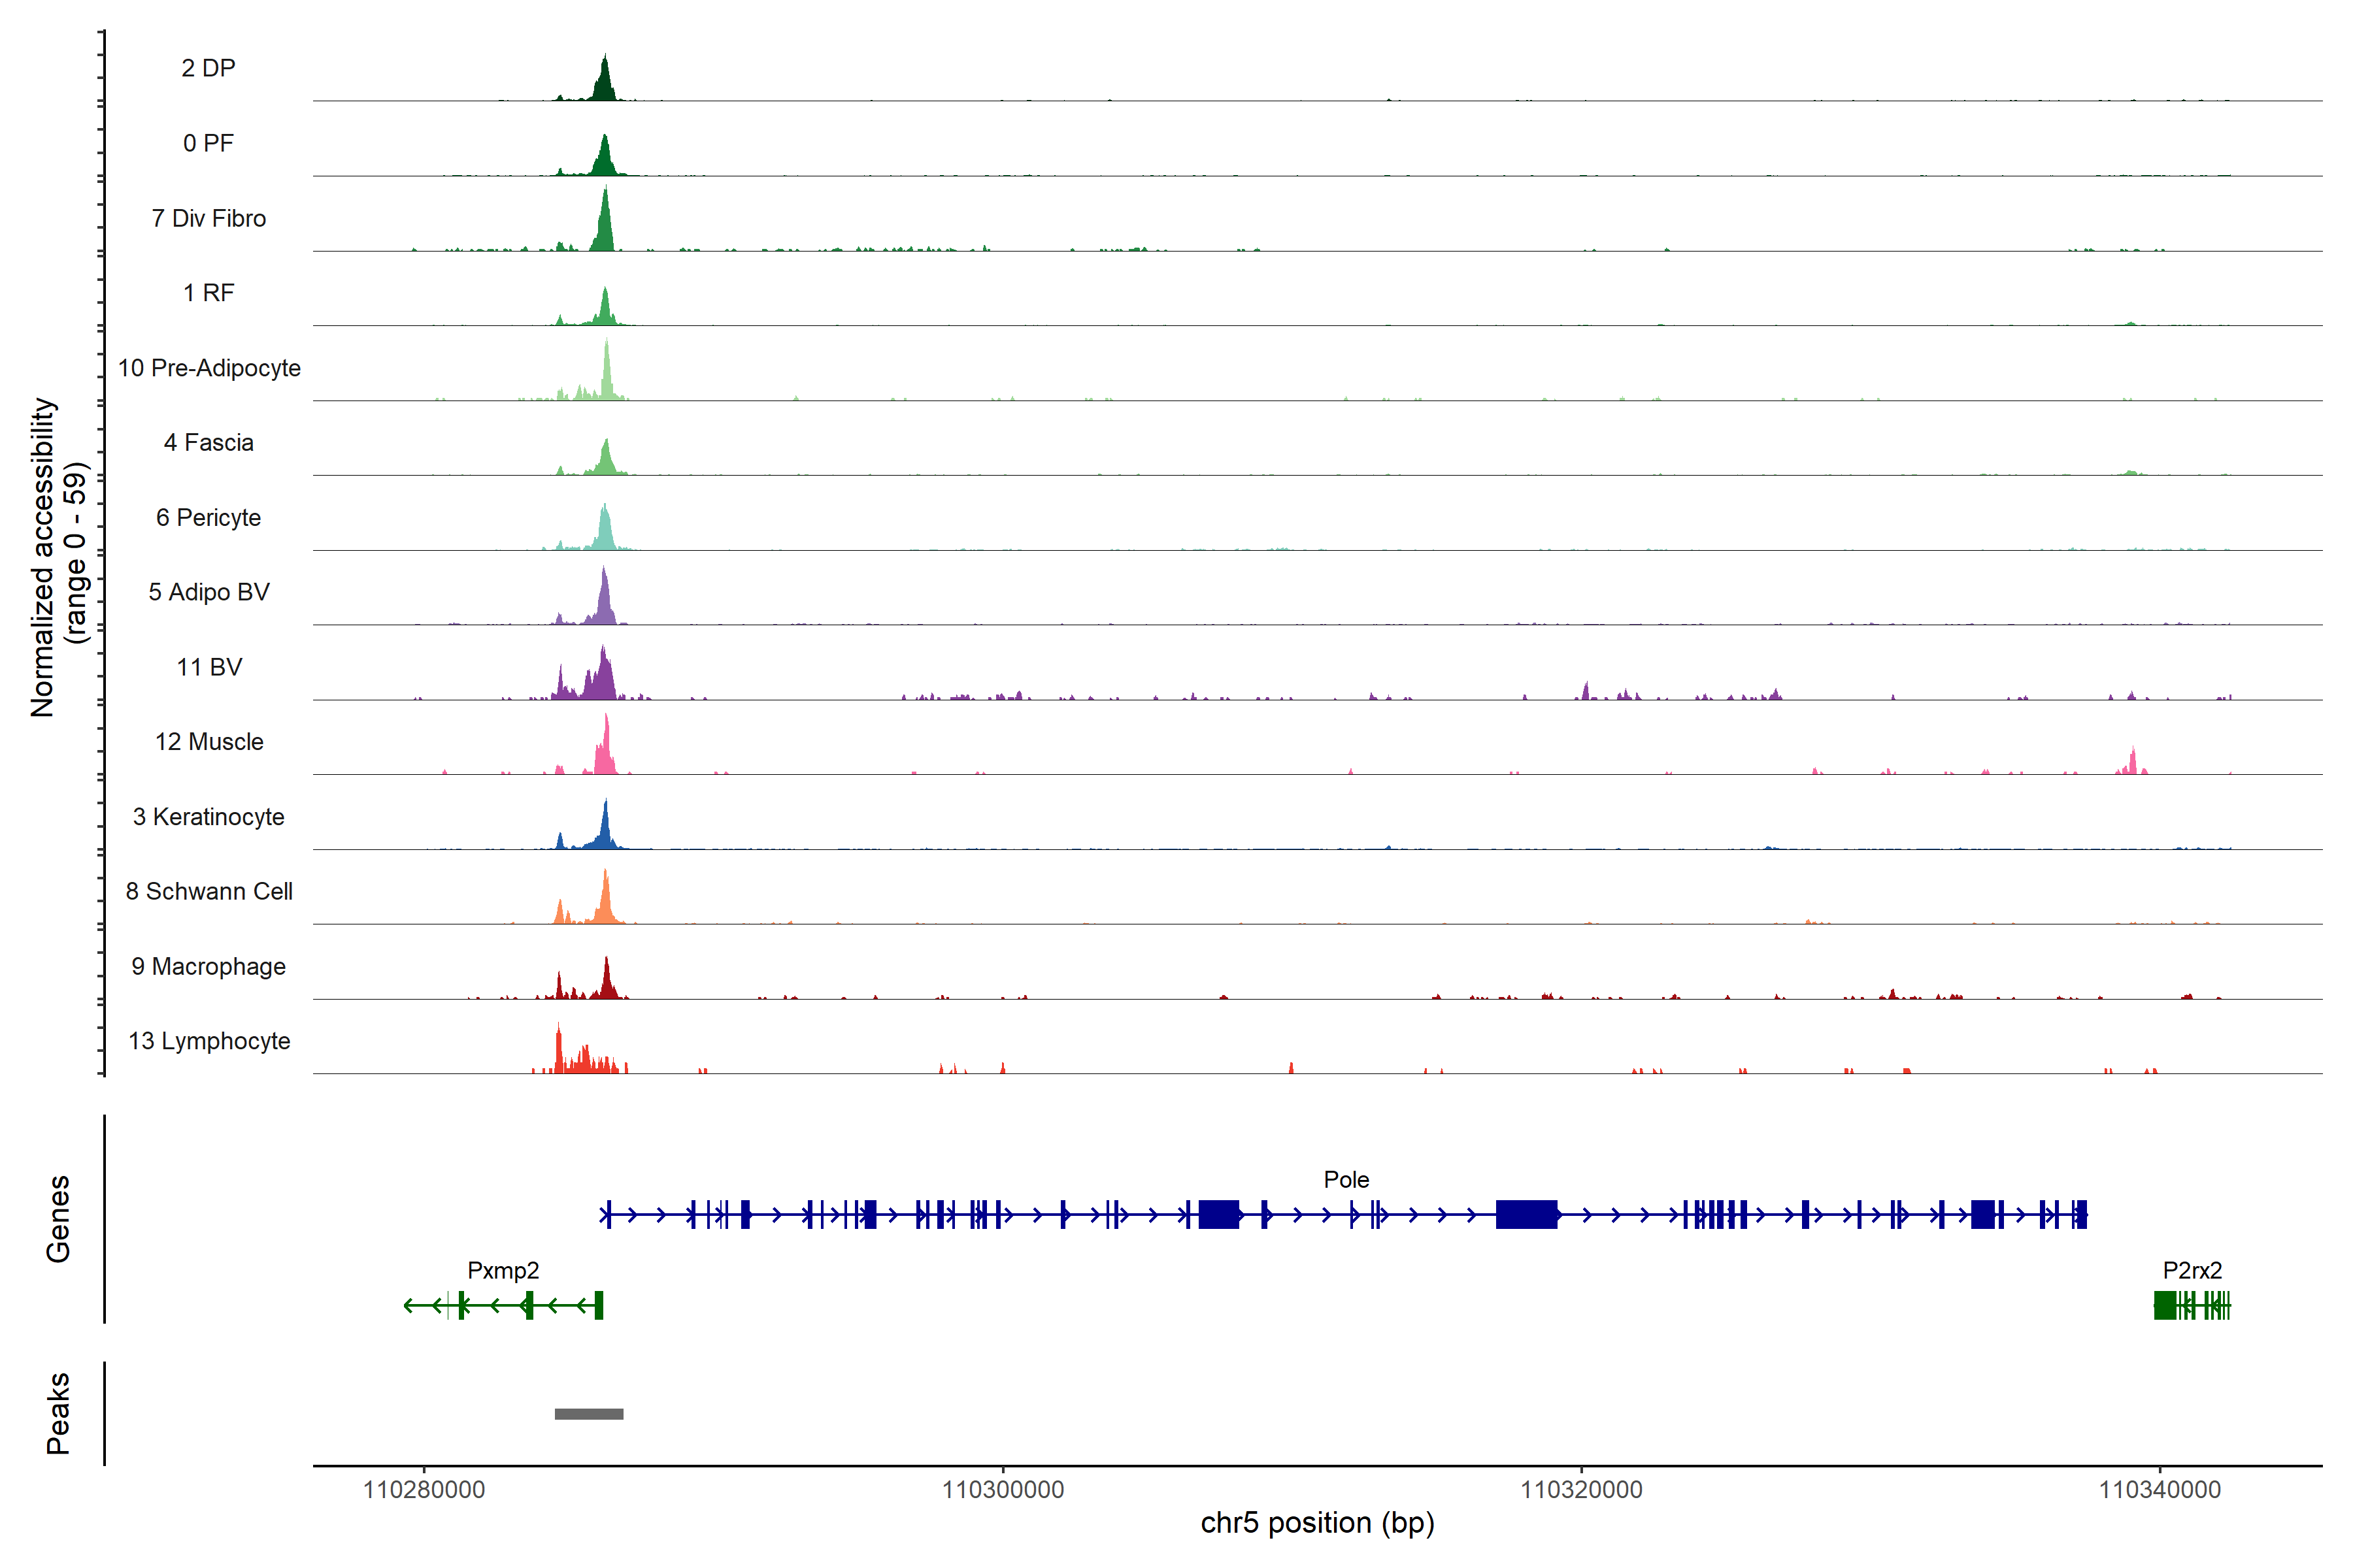The image size is (2353, 1568).
Task: Click the 110300000 axis tick label
Action: coord(1003,1490)
